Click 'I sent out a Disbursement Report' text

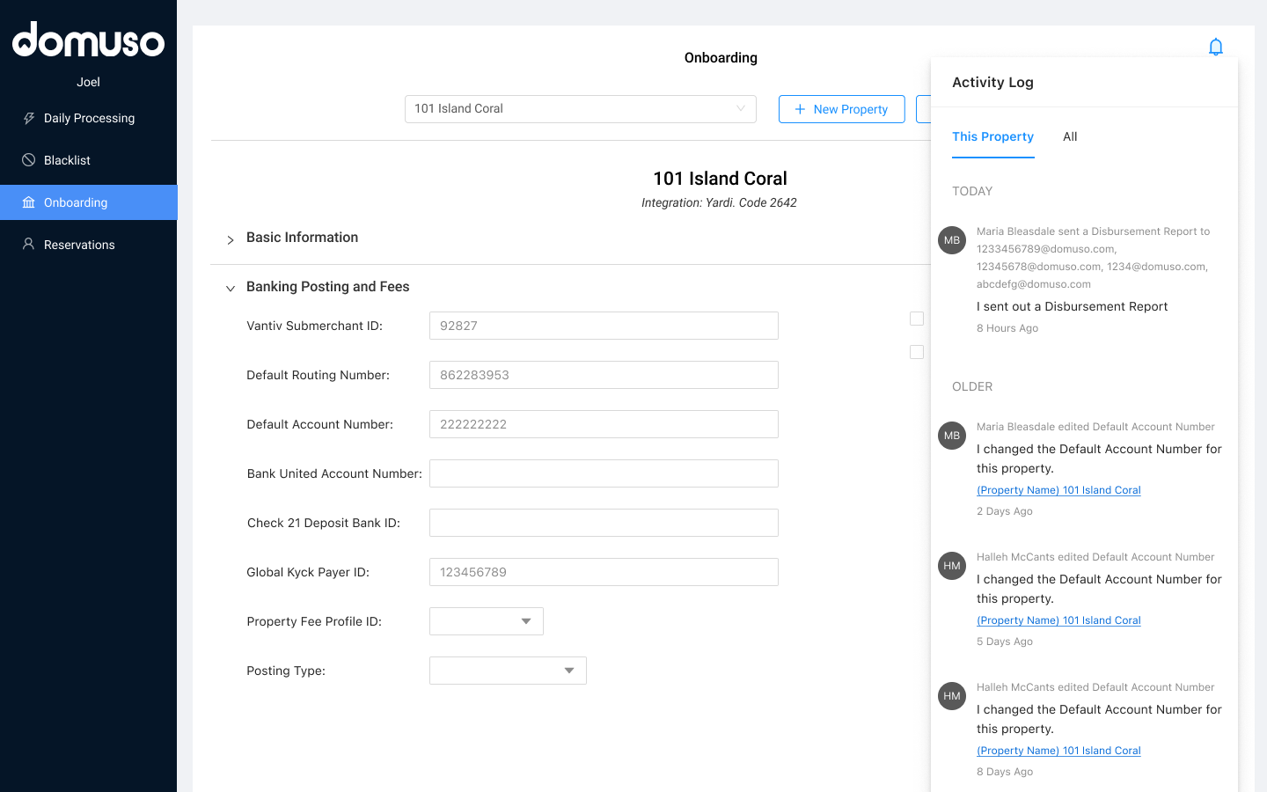coord(1072,306)
